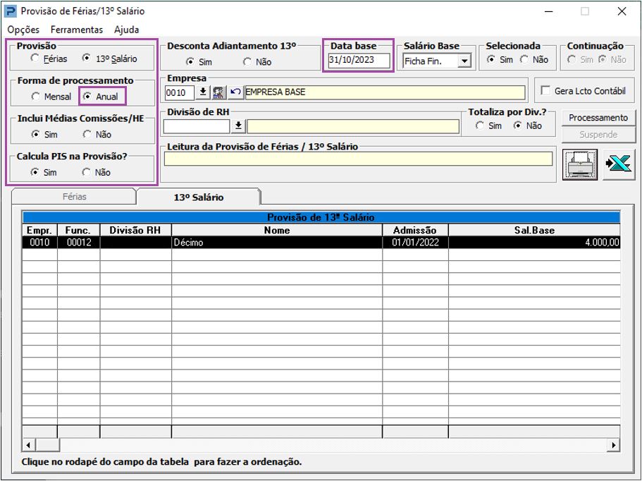642x481 pixels.
Task: Open the Ferramentas menu
Action: click(76, 30)
